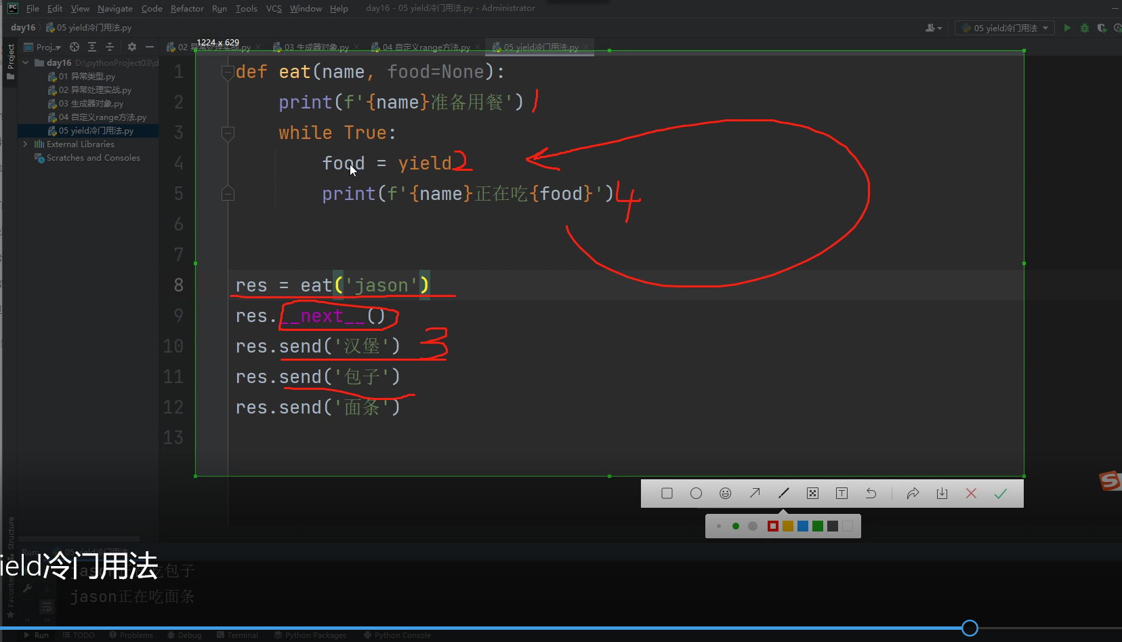Open the Proj view selector dropdown
Screen dimensions: 1122x642
(43, 47)
